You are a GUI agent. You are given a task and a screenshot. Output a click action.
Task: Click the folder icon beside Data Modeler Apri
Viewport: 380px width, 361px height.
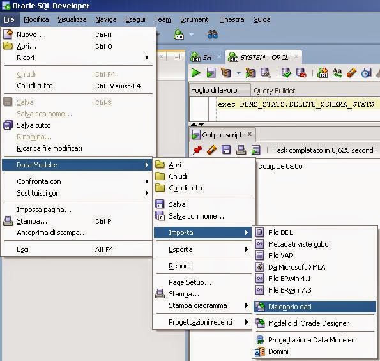pyautogui.click(x=160, y=165)
